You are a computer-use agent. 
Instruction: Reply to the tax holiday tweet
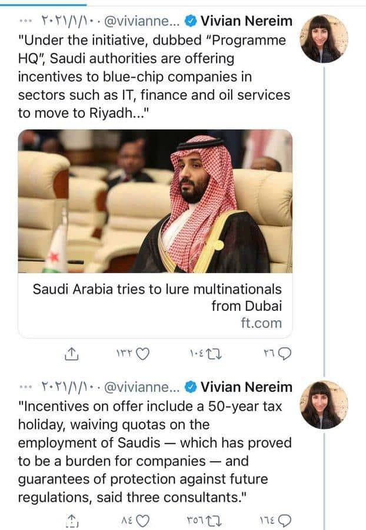(x=284, y=519)
